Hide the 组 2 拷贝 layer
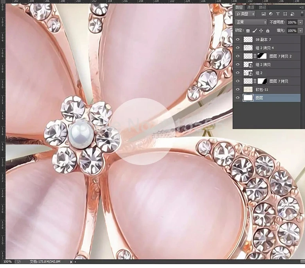The height and width of the screenshot is (268, 305). (238, 64)
